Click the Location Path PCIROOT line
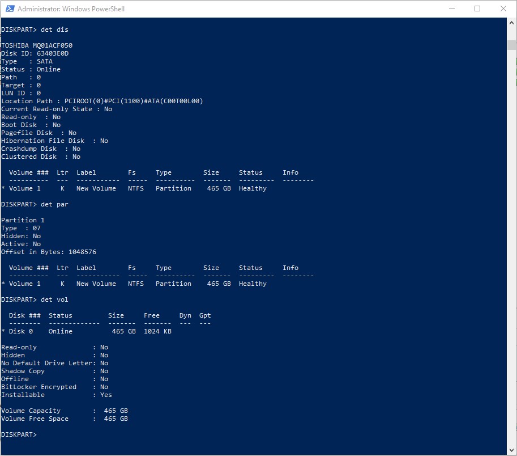Viewport: 517px width, 456px height. [102, 101]
